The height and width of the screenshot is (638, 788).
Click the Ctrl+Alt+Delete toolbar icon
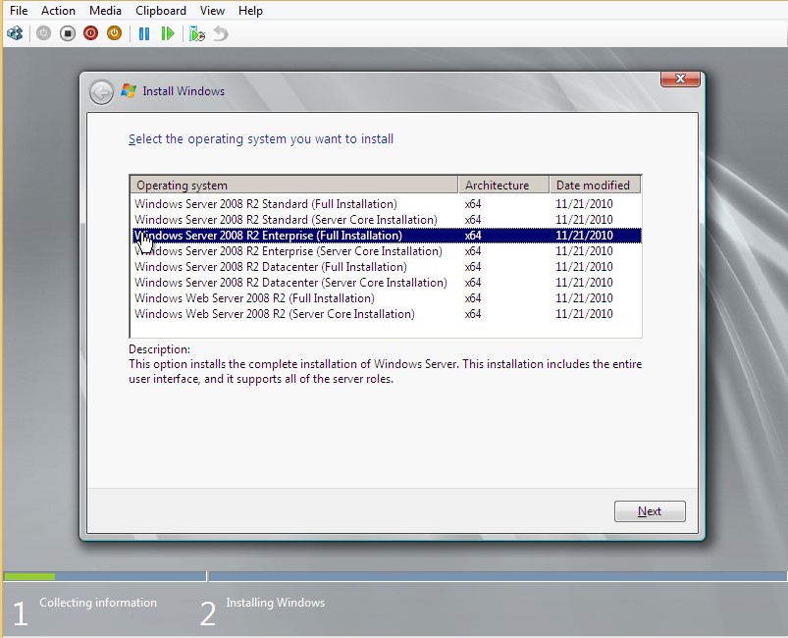[15, 33]
